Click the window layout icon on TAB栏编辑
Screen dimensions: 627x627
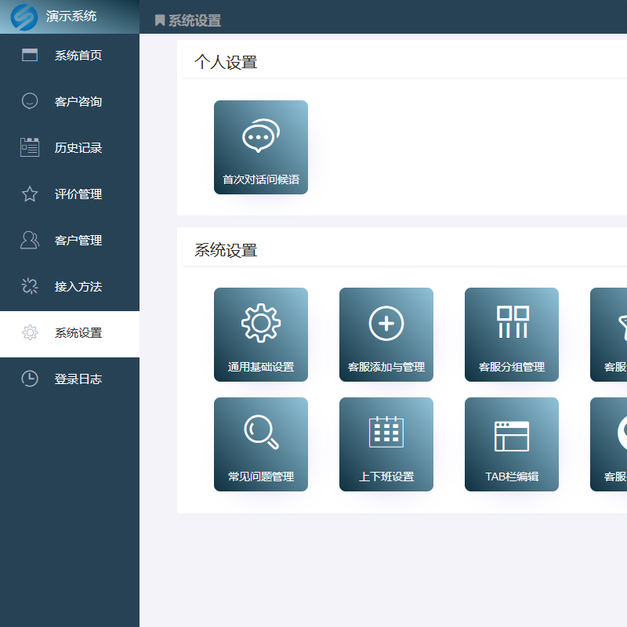pyautogui.click(x=512, y=437)
